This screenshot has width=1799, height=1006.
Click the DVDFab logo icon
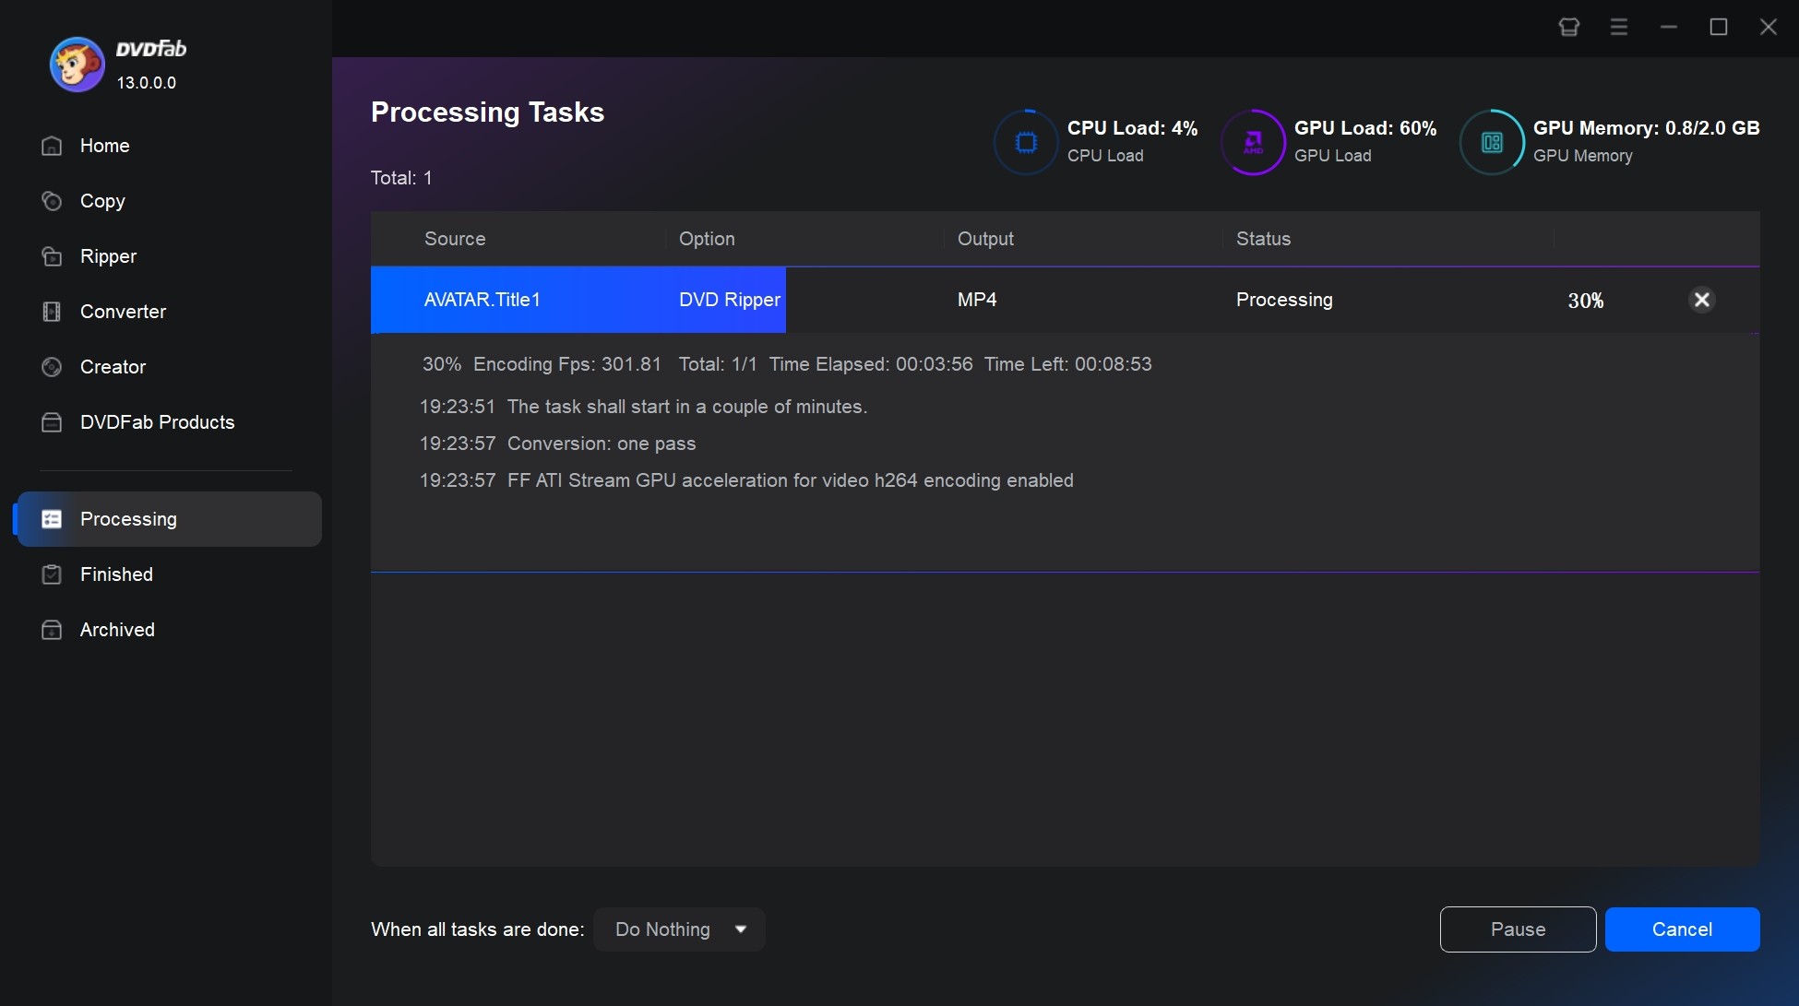[70, 63]
